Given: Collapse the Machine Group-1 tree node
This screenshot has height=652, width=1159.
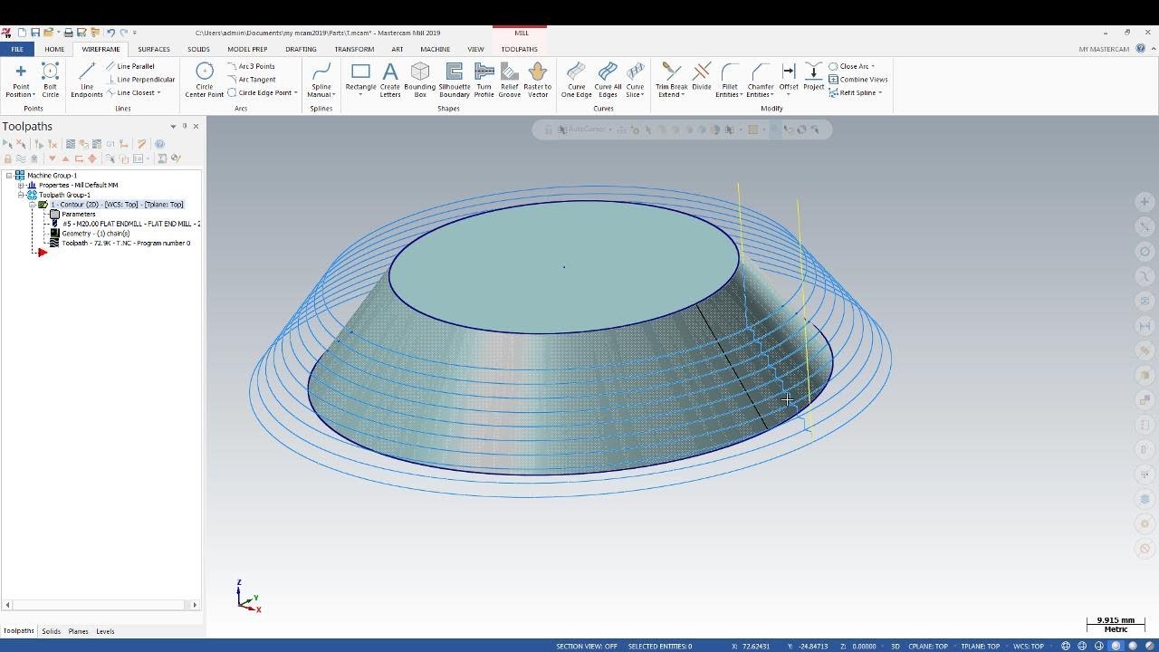Looking at the screenshot, I should pyautogui.click(x=9, y=176).
